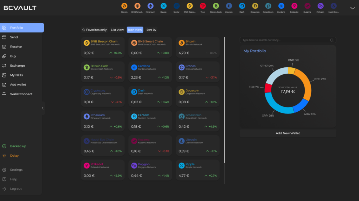Open WalletConnect from the sidebar
359x201 pixels.
click(22, 94)
